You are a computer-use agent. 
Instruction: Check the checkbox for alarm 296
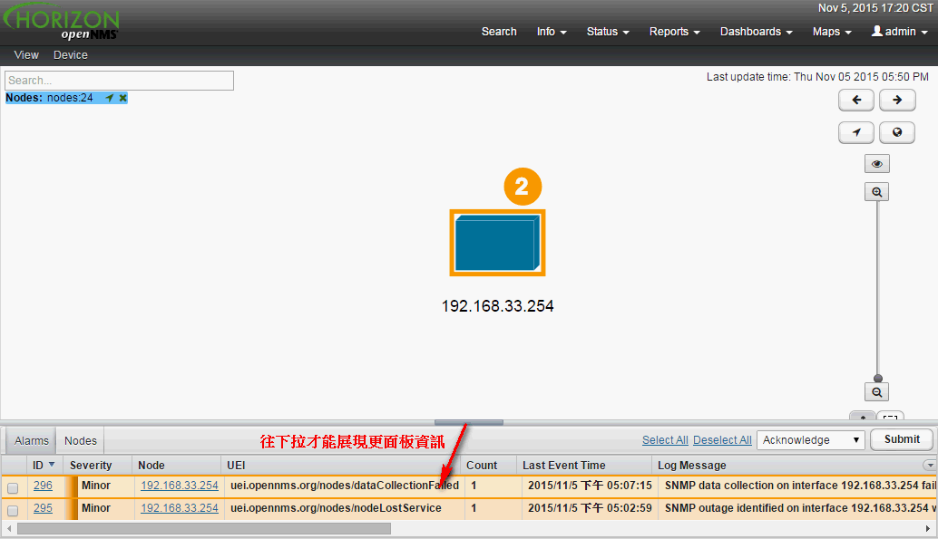(x=13, y=487)
